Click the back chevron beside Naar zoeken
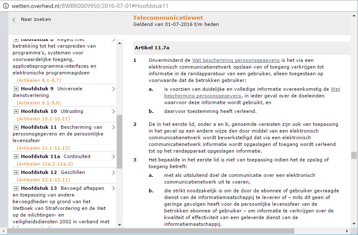The height and width of the screenshot is (235, 358). 14,20
